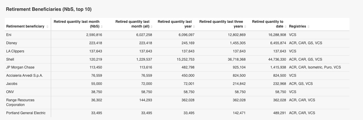This screenshot has height=120, width=363.
Task: Click JP Morgan Chase registries cell with Isometric, Puro
Action: (x=315, y=67)
